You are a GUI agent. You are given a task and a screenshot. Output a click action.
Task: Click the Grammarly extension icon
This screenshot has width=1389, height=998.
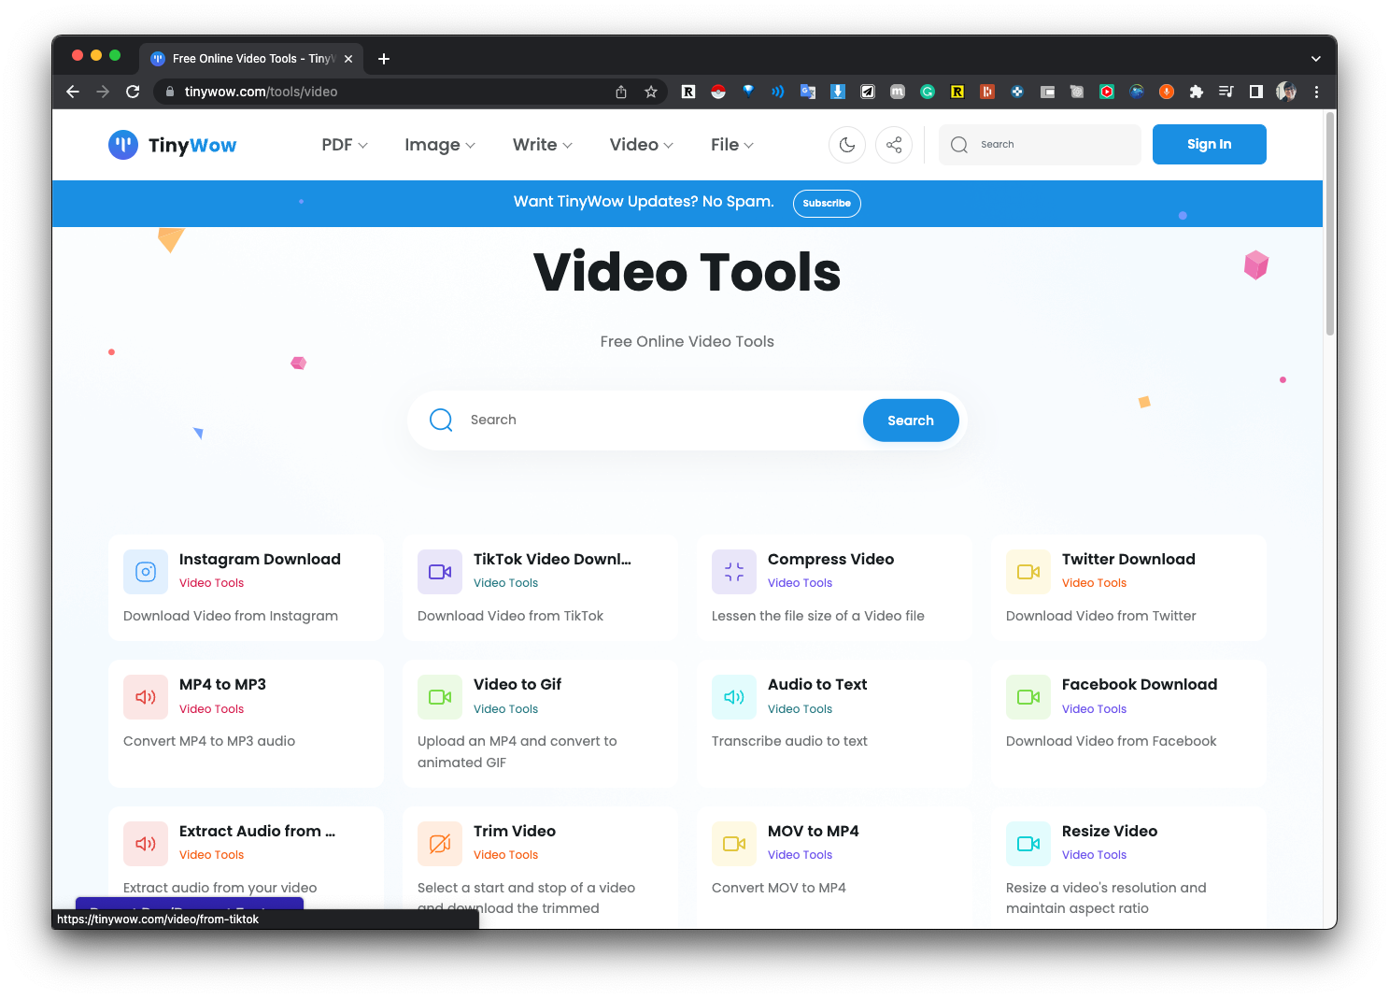point(928,92)
